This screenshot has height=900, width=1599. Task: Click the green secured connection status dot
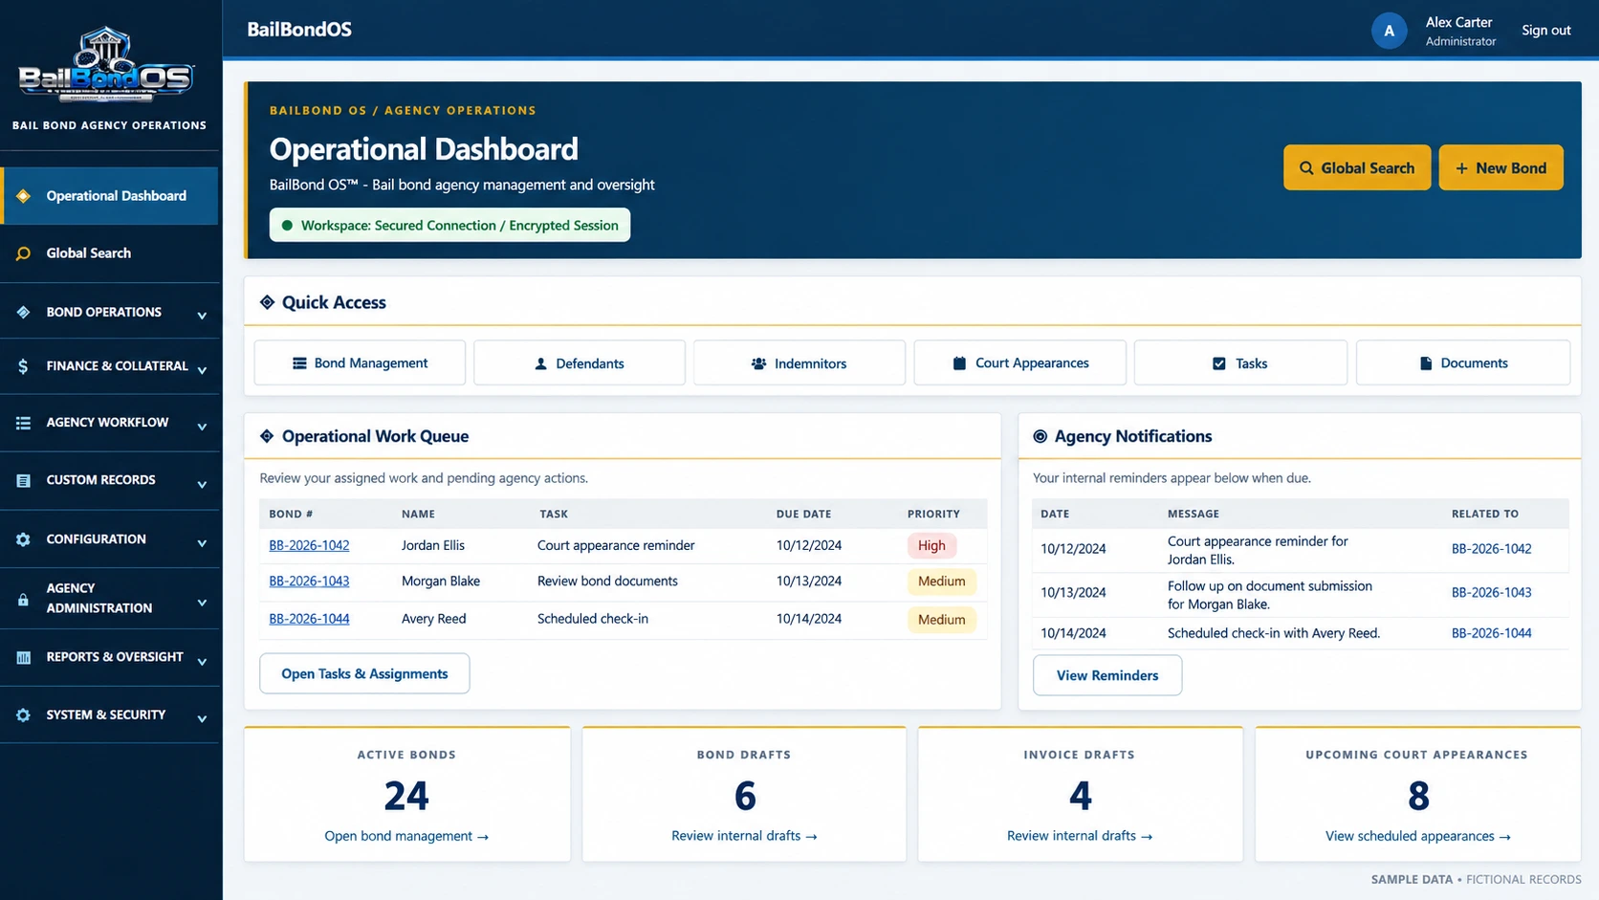[287, 226]
